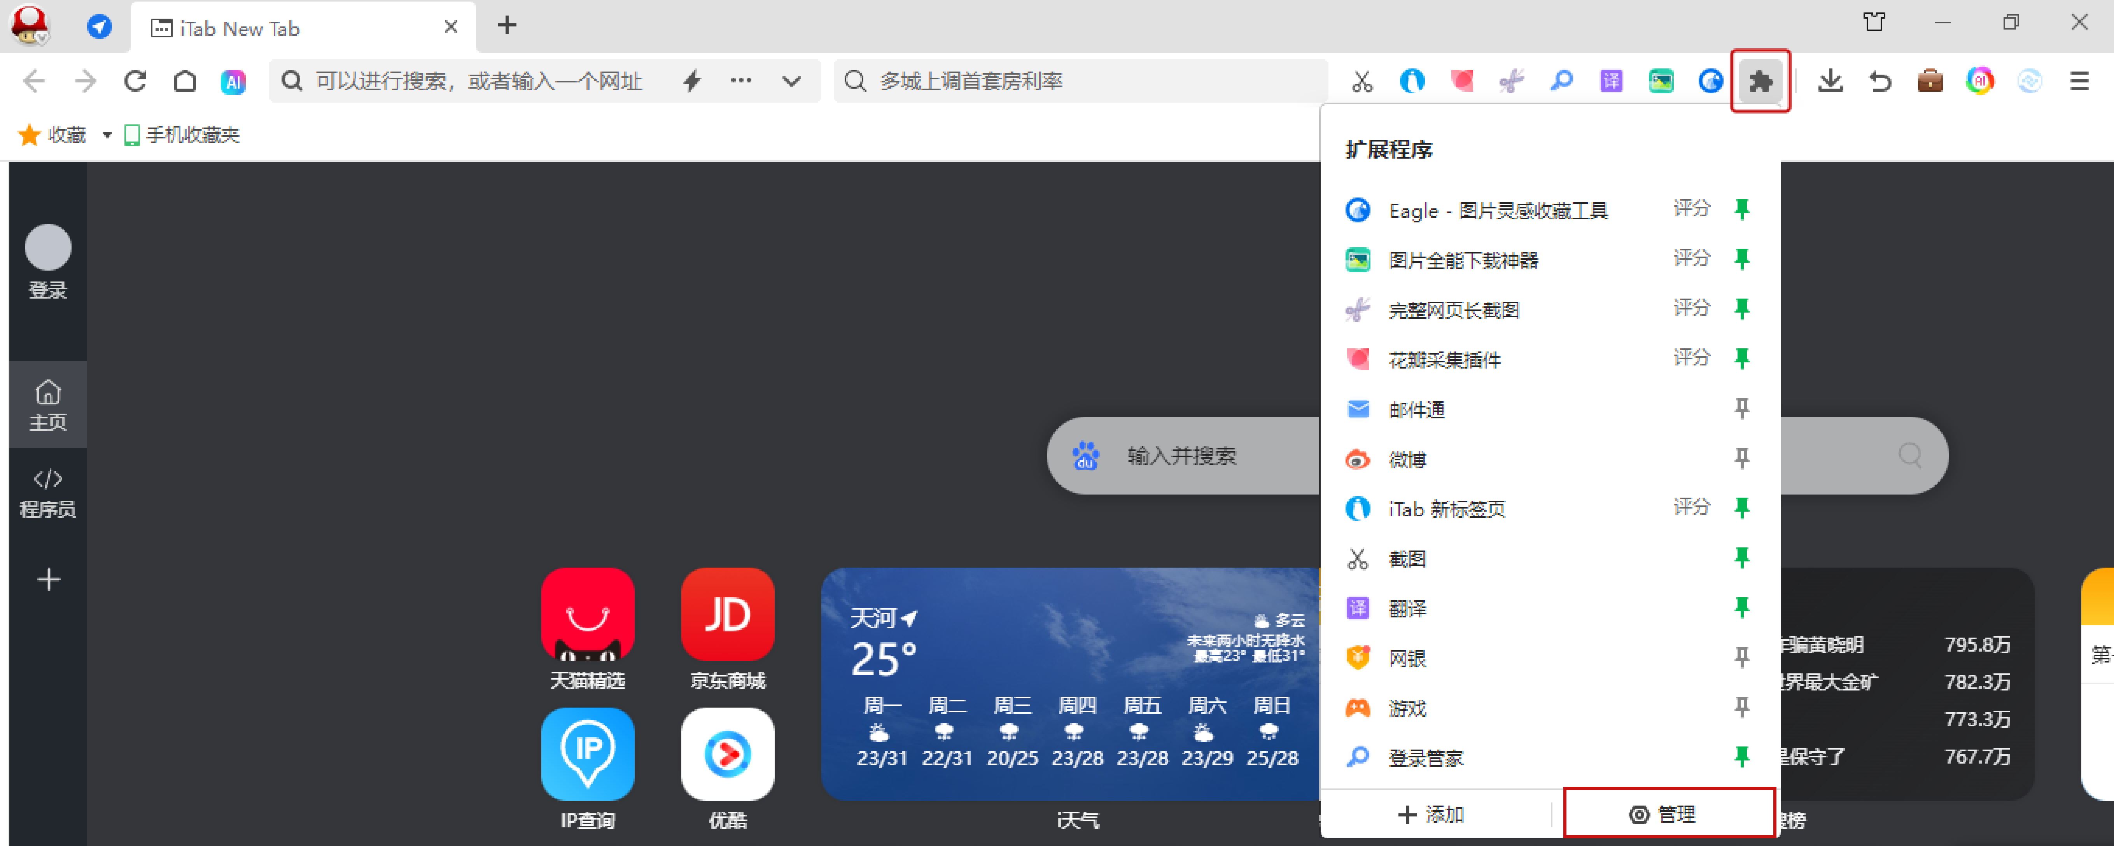Open the downloads arrow icon
The width and height of the screenshot is (2114, 846).
click(x=1831, y=80)
